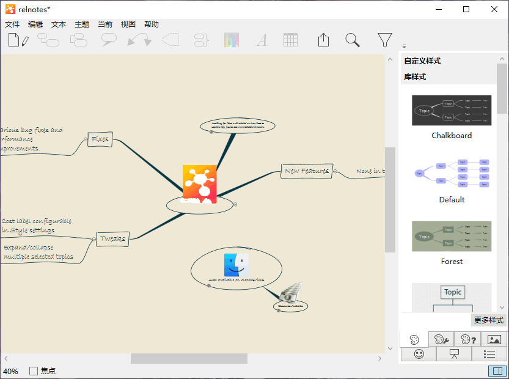Open the font style A icon
The image size is (509, 379).
pyautogui.click(x=262, y=40)
